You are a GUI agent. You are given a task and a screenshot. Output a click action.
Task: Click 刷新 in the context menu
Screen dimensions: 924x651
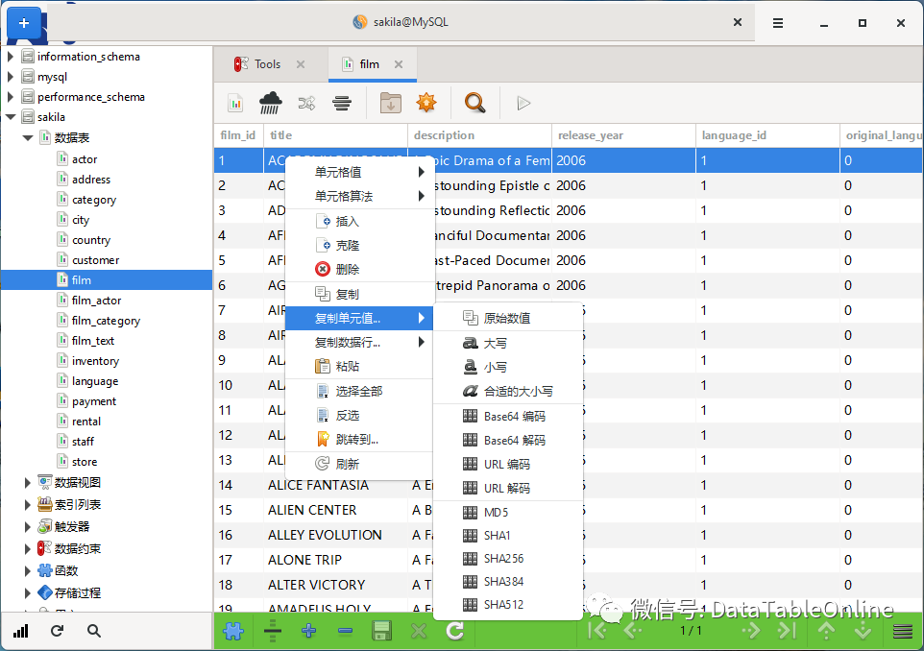[x=359, y=464]
